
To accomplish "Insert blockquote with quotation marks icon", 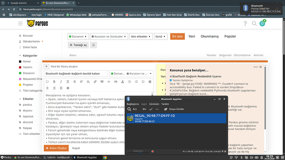I will 102,82.
